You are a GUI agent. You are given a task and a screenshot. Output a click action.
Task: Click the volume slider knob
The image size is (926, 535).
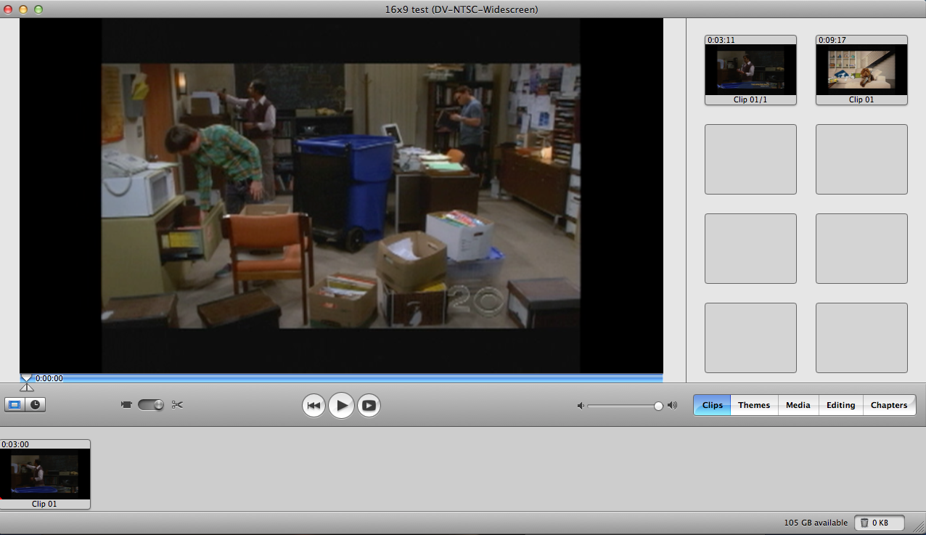click(x=658, y=406)
